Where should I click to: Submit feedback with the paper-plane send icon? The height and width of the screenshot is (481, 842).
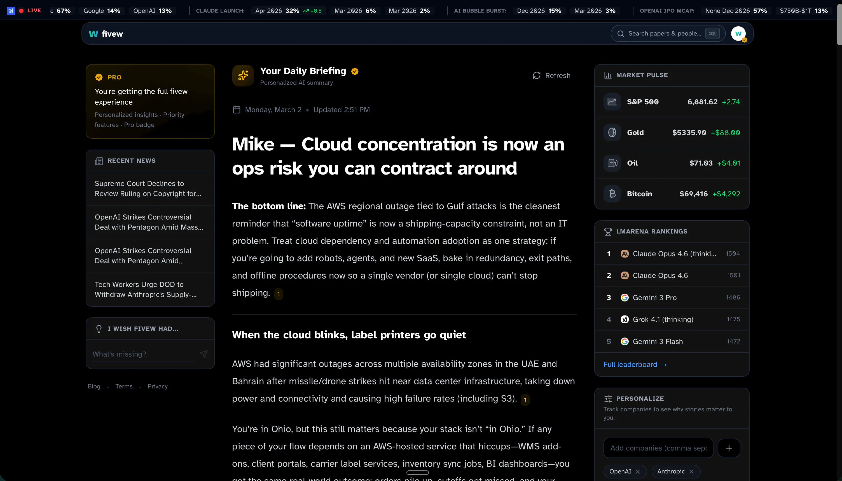tap(204, 354)
